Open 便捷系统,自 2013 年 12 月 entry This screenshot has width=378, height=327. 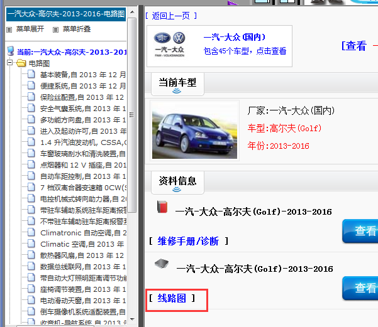83,86
